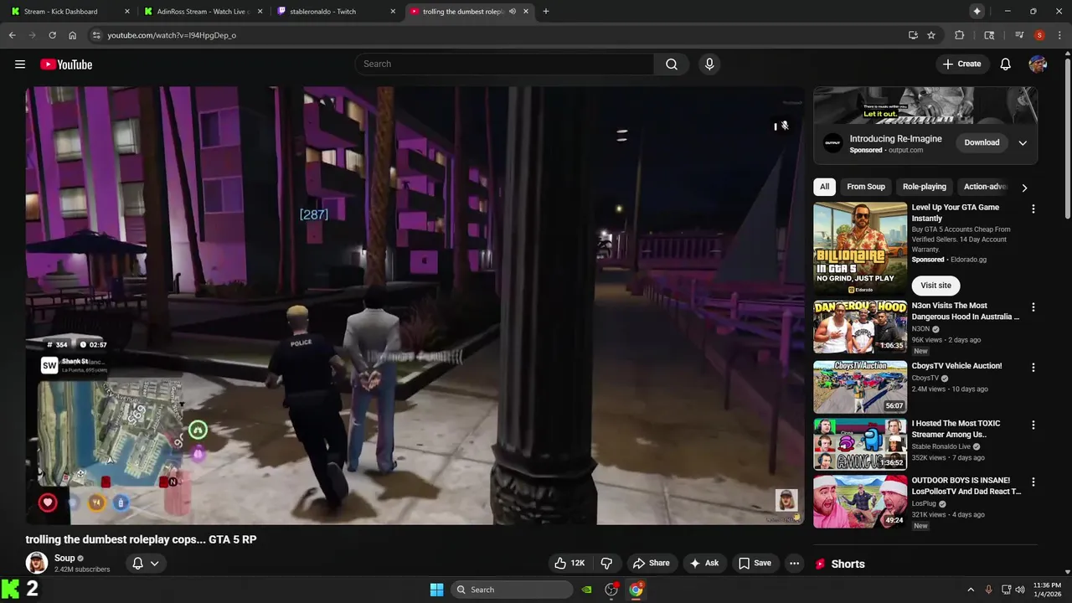Click Windows taskbar search box
This screenshot has width=1072, height=603.
(x=511, y=590)
